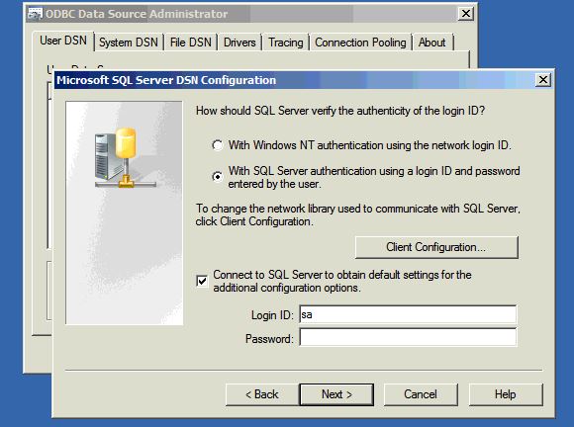Go to previous step with Back

tap(262, 394)
